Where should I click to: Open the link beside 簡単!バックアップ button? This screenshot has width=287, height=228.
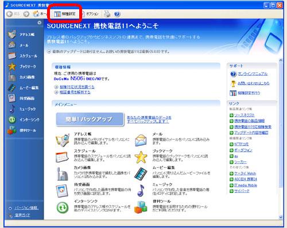pos(149,119)
